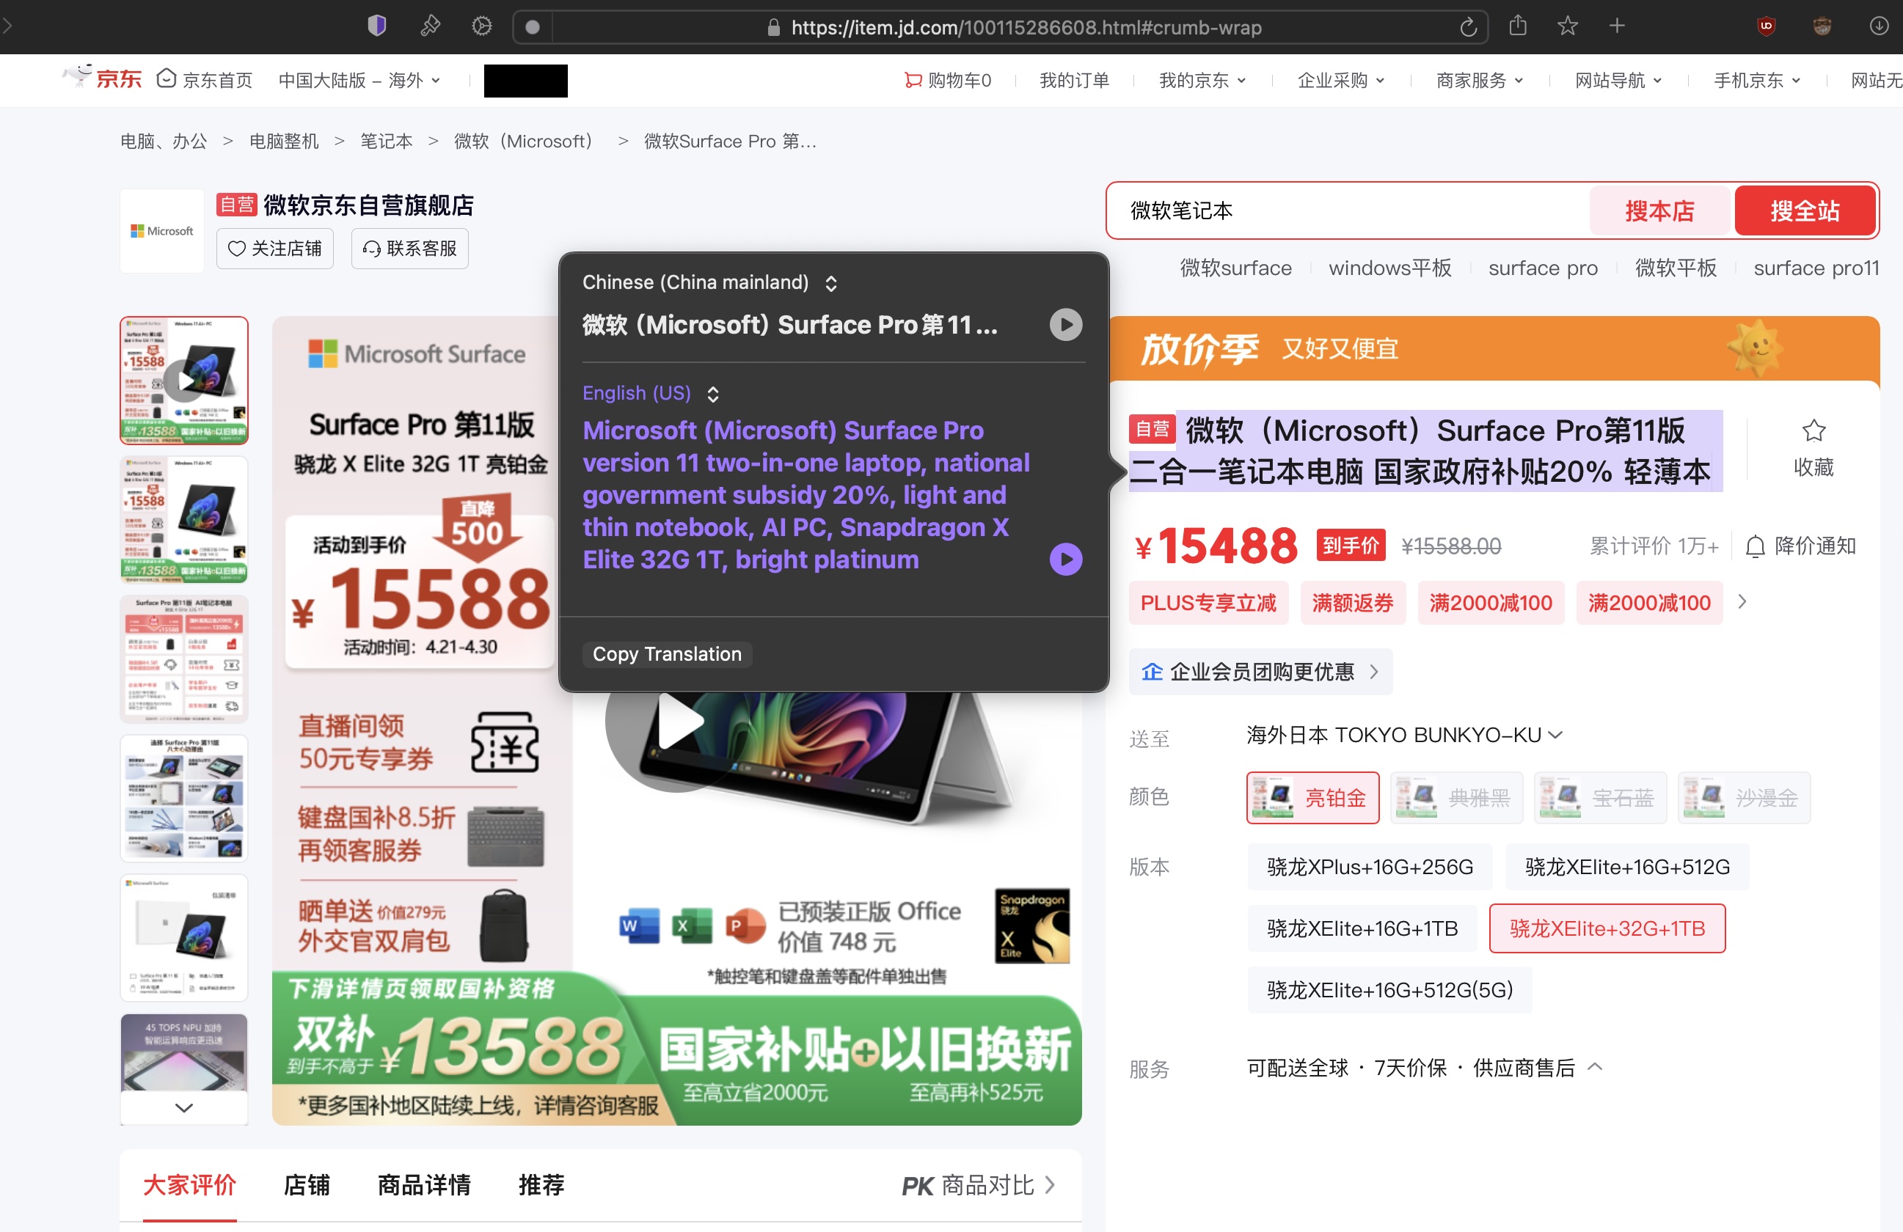Click the 降价通知 price alert bell
The height and width of the screenshot is (1232, 1903).
point(1800,546)
